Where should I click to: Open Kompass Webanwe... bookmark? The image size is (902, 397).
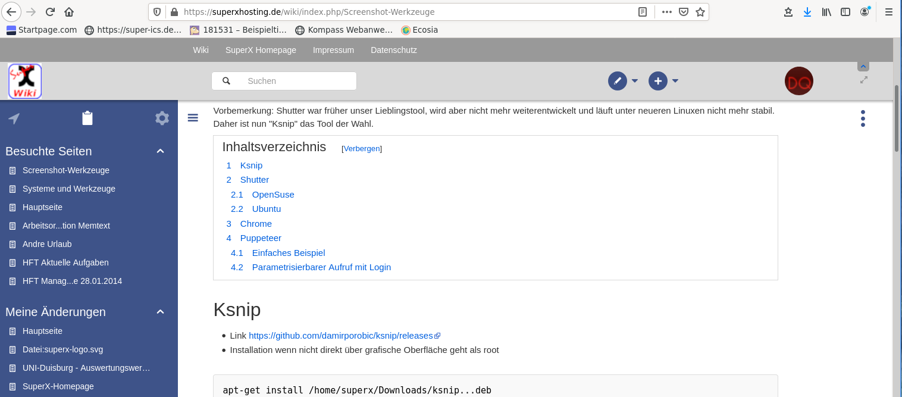pyautogui.click(x=344, y=30)
